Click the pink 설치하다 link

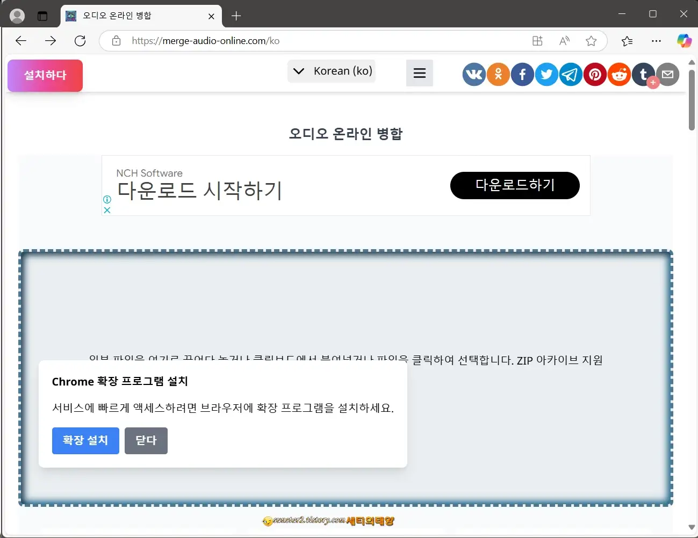coord(45,75)
